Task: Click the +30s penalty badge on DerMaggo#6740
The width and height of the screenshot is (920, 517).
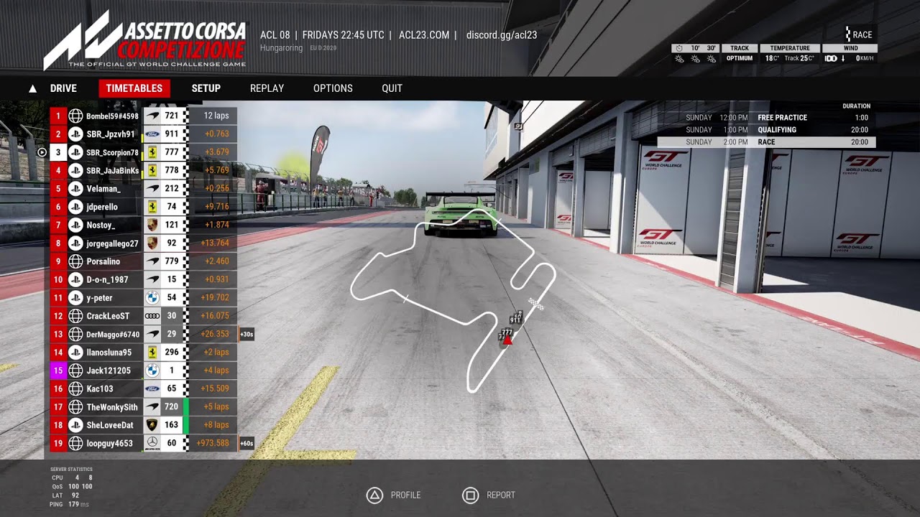Action: coord(247,334)
